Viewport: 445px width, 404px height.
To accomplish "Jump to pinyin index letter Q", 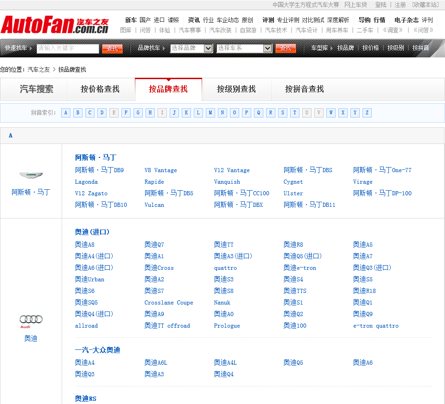I will [259, 113].
